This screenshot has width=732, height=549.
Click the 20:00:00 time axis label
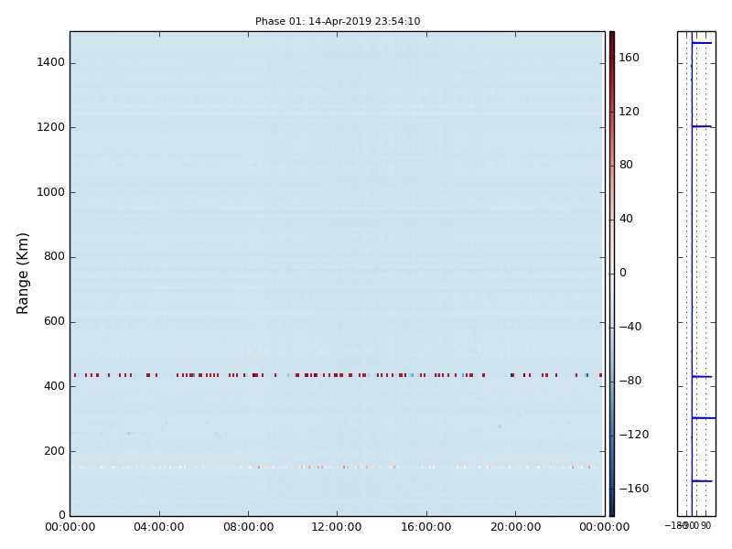point(515,527)
